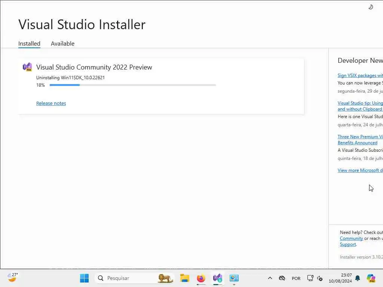
Task: Click the Visual Studio Community Preview logo
Action: click(27, 67)
